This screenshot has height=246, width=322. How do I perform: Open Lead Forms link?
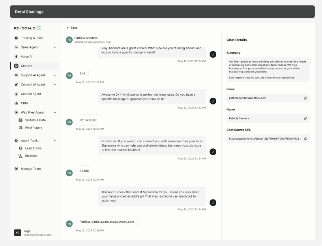(33, 148)
